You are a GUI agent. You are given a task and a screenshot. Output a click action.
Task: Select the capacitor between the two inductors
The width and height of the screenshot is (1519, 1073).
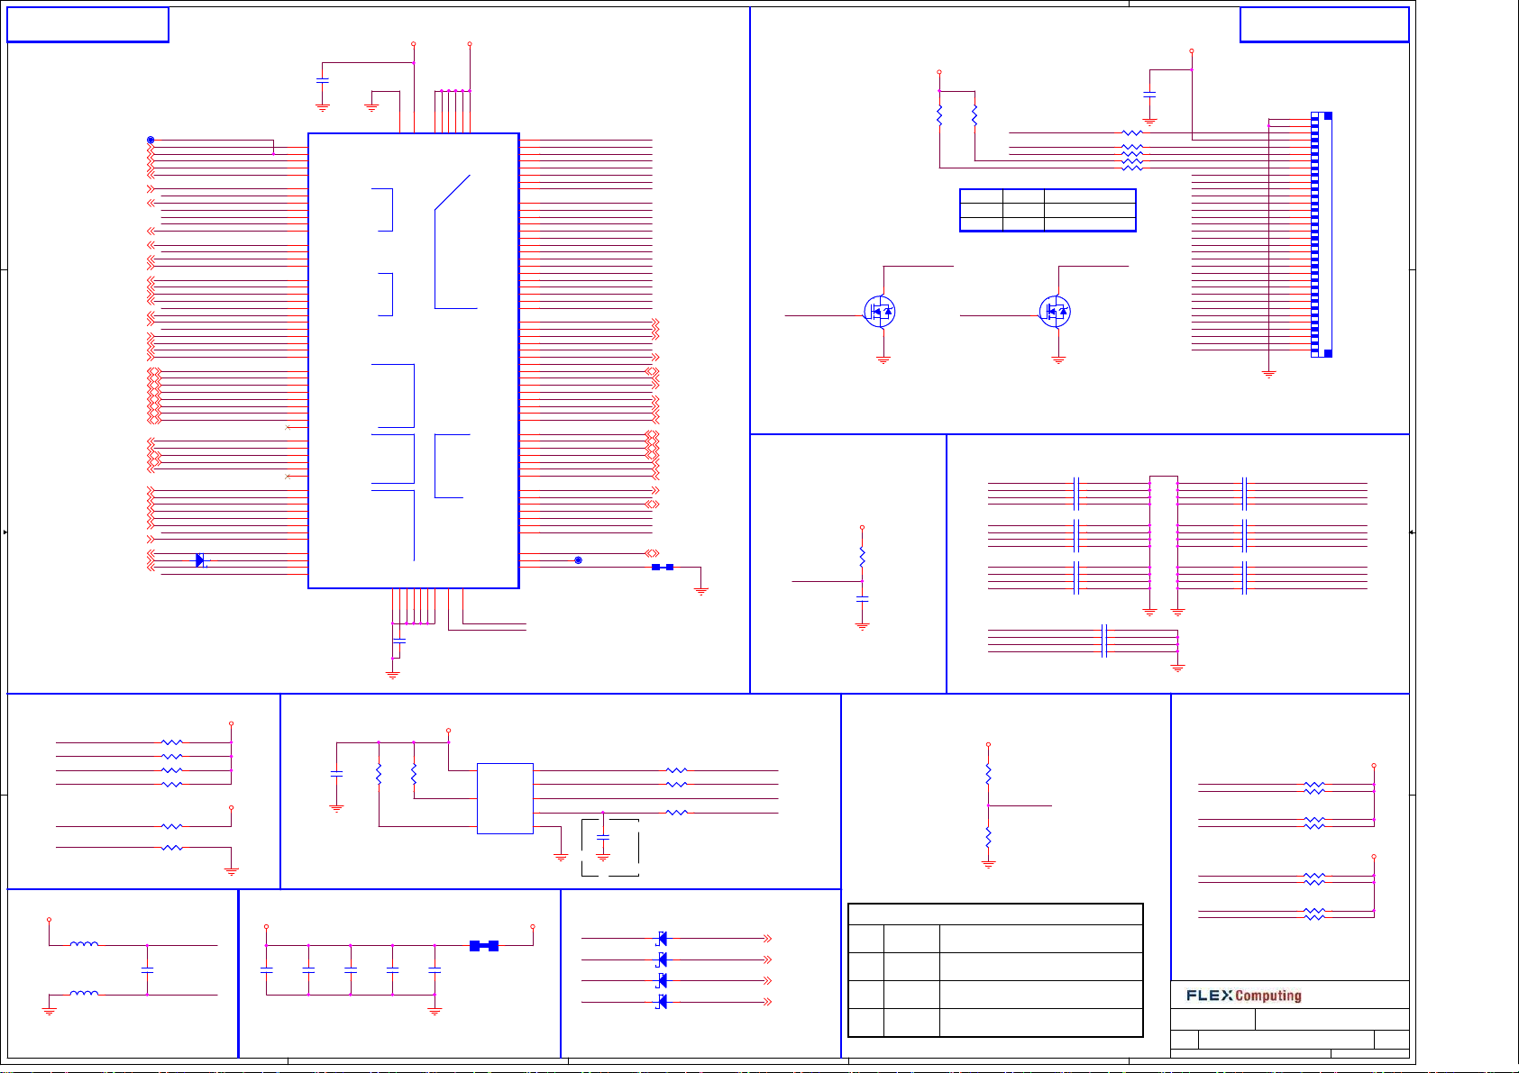coord(147,970)
